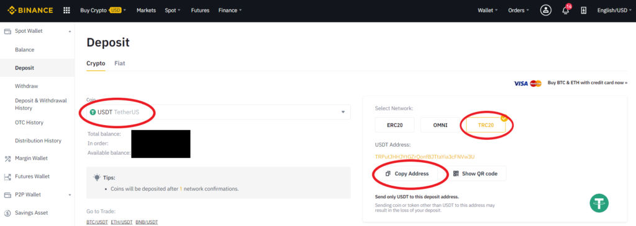Open Savings Asset in sidebar
This screenshot has width=636, height=226.
point(31,213)
